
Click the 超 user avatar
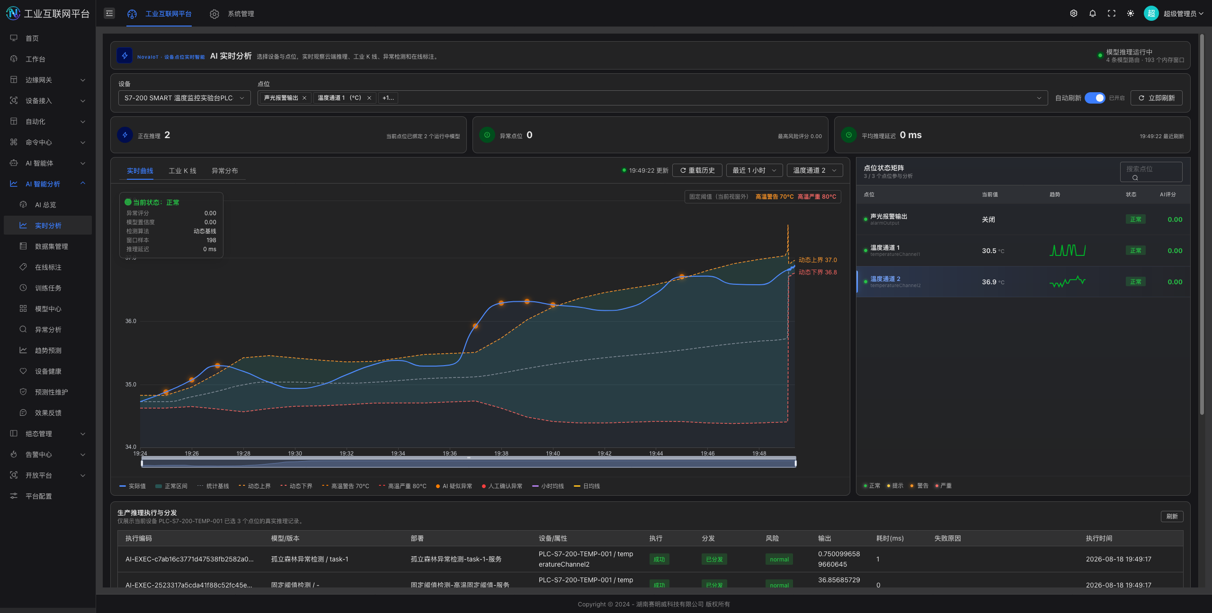point(1151,13)
